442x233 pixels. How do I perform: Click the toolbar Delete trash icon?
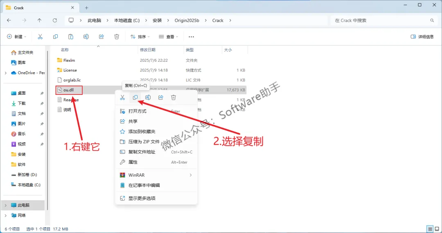click(x=117, y=36)
